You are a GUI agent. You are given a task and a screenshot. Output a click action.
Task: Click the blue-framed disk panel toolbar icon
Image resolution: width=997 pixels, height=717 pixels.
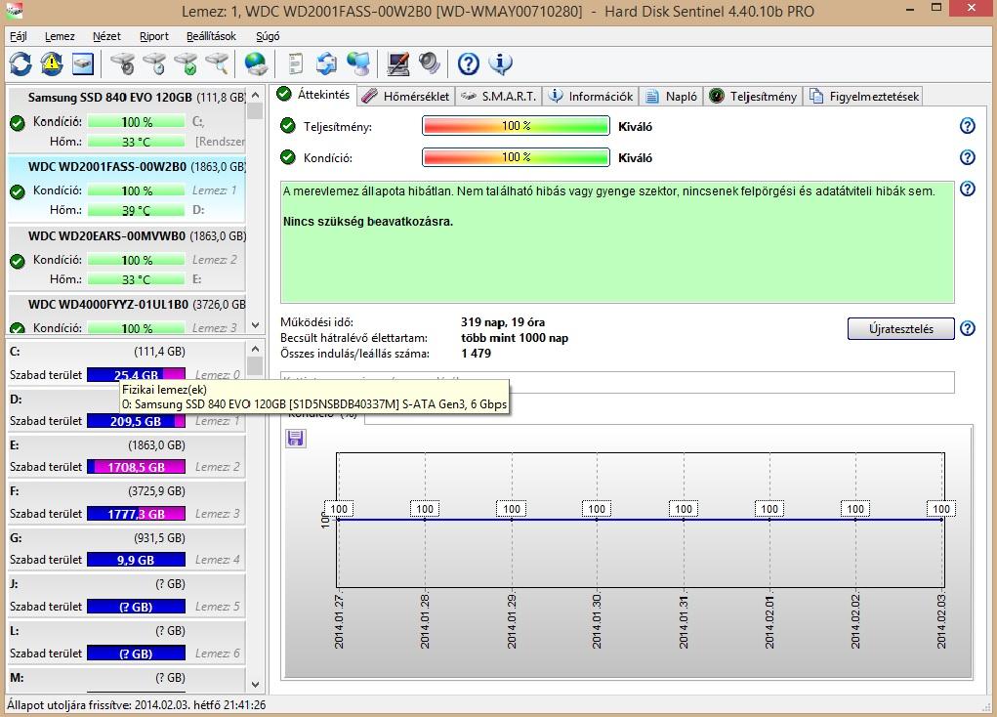(83, 63)
